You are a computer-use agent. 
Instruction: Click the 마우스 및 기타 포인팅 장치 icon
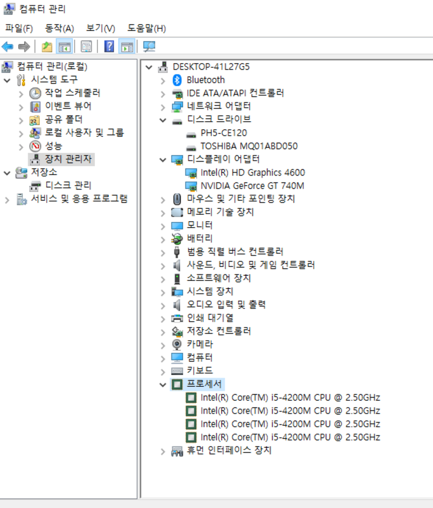pyautogui.click(x=177, y=199)
